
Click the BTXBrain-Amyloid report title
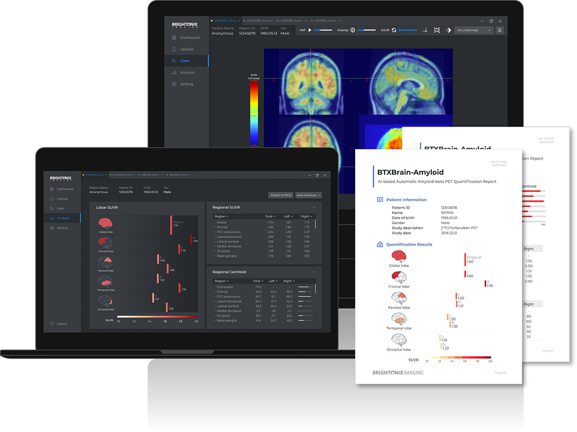tap(410, 172)
